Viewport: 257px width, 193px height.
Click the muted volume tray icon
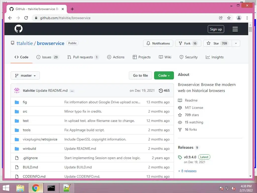coord(233,188)
